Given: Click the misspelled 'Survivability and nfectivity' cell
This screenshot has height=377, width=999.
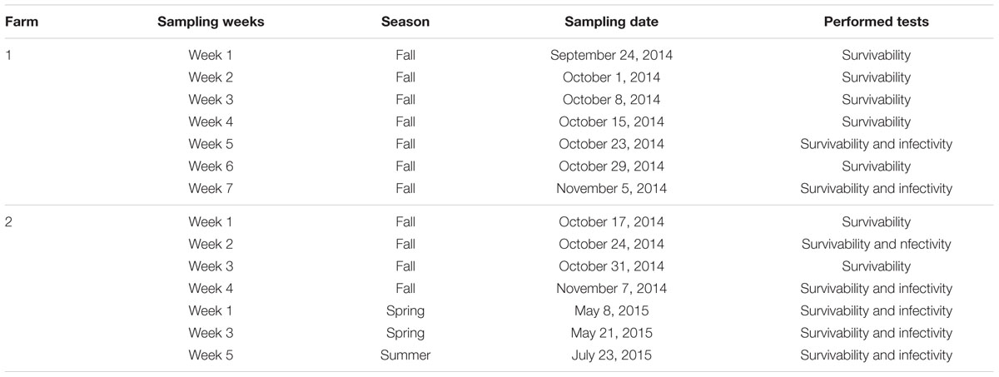Looking at the screenshot, I should coord(876,244).
